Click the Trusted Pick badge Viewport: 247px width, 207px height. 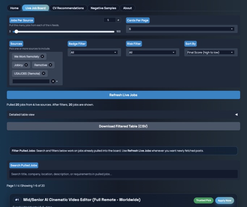pyautogui.click(x=204, y=200)
